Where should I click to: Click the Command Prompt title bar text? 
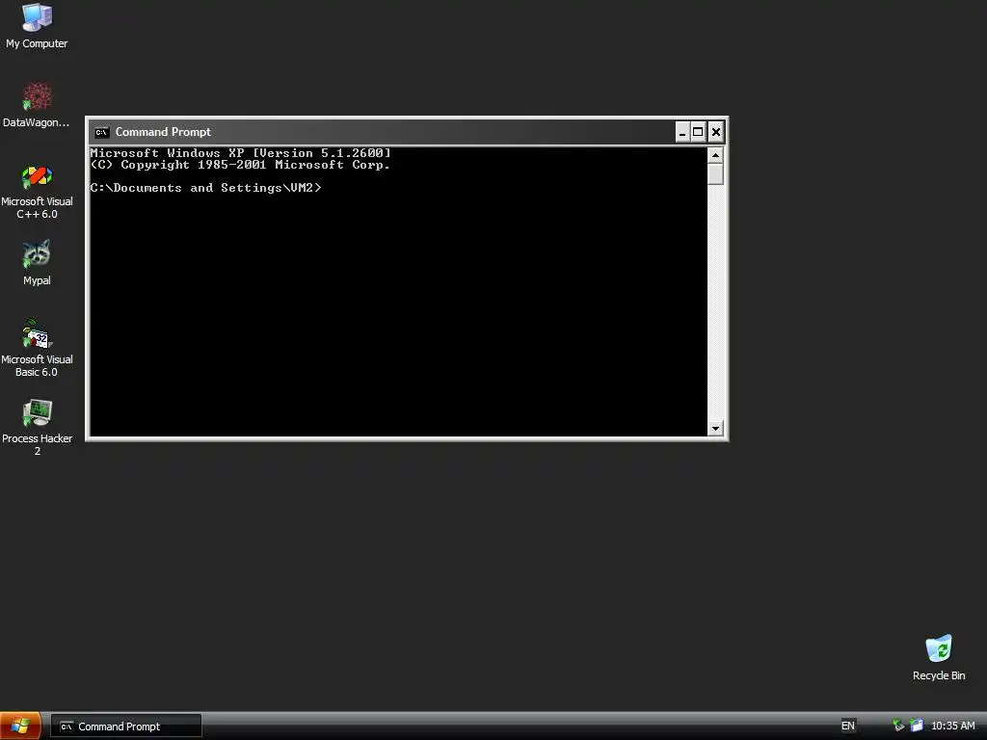(x=163, y=132)
